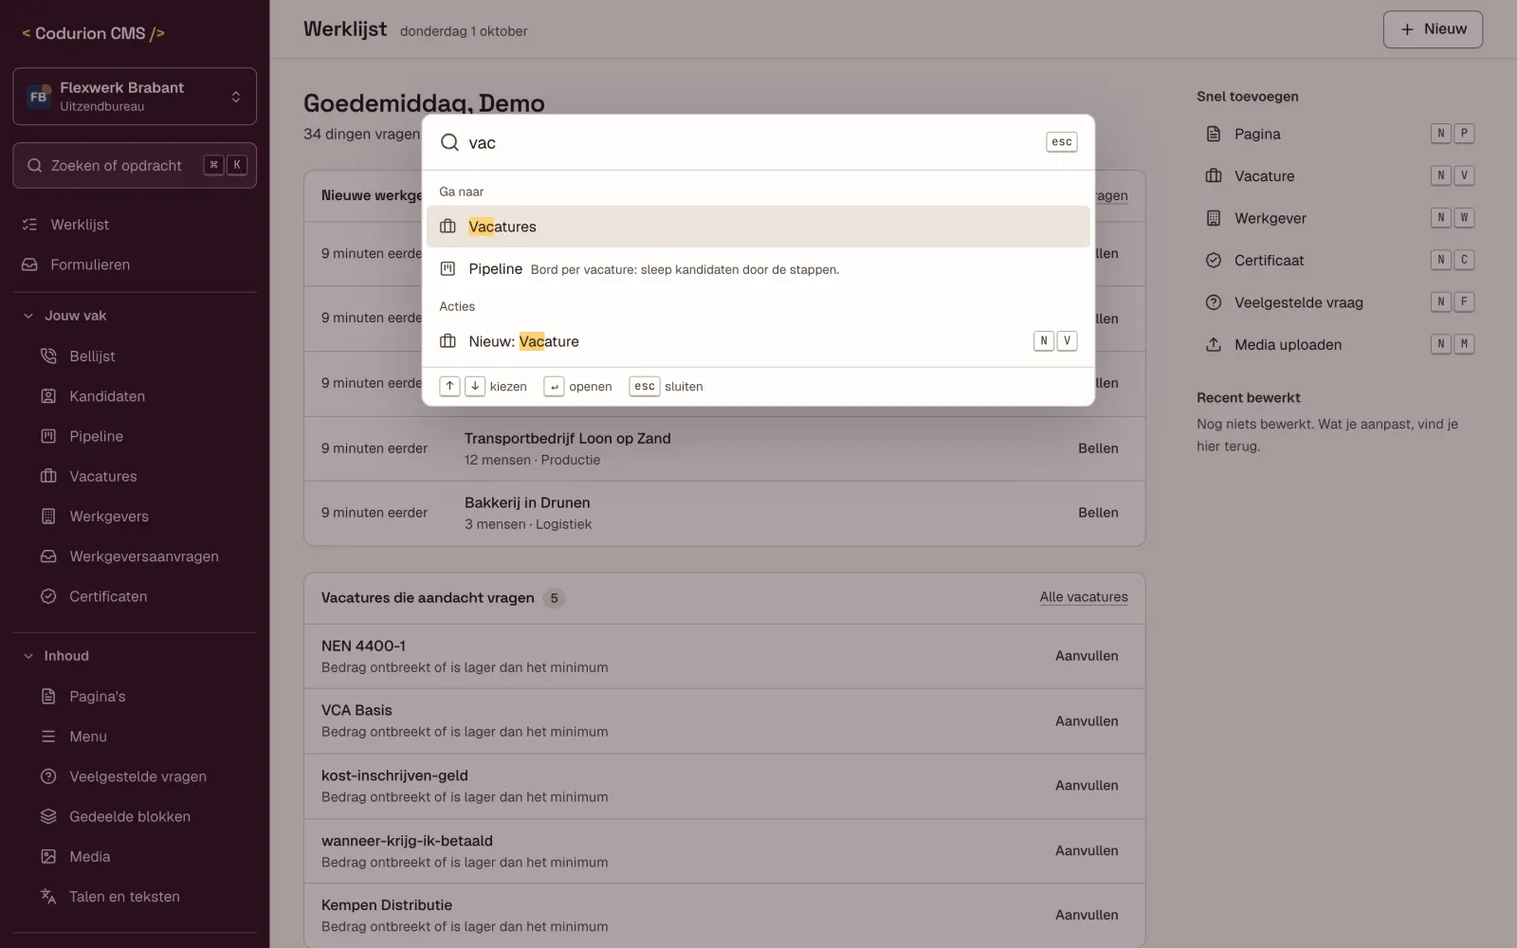
Task: Click the Werkgever building icon in Snel toevoegen
Action: click(x=1213, y=218)
